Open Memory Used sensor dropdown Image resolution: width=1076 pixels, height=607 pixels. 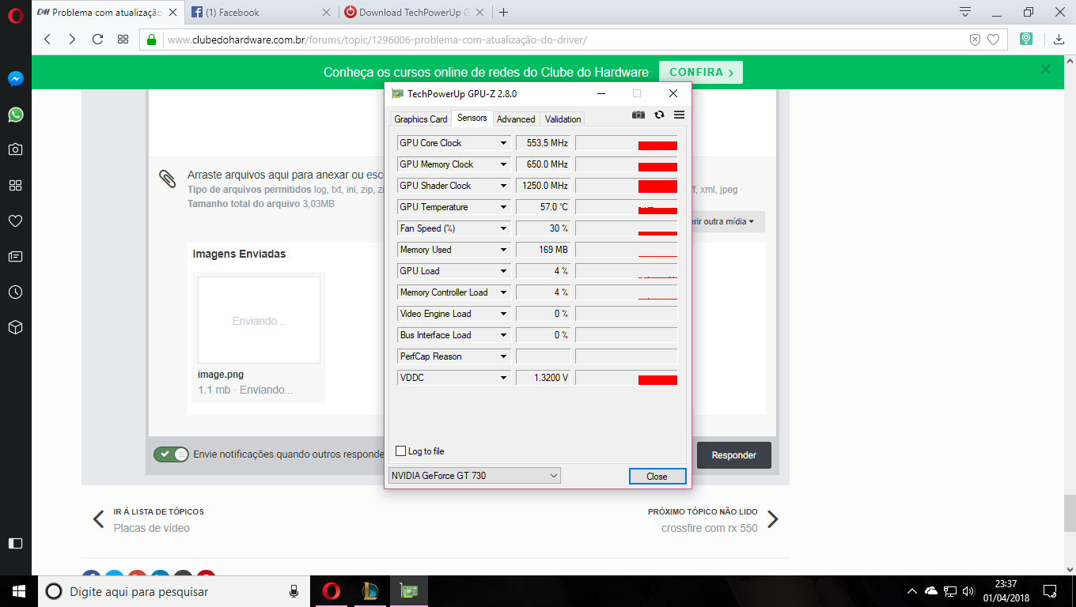point(503,250)
